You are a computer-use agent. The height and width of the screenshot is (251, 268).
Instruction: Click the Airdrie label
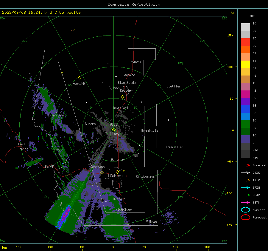pyautogui.click(x=117, y=159)
